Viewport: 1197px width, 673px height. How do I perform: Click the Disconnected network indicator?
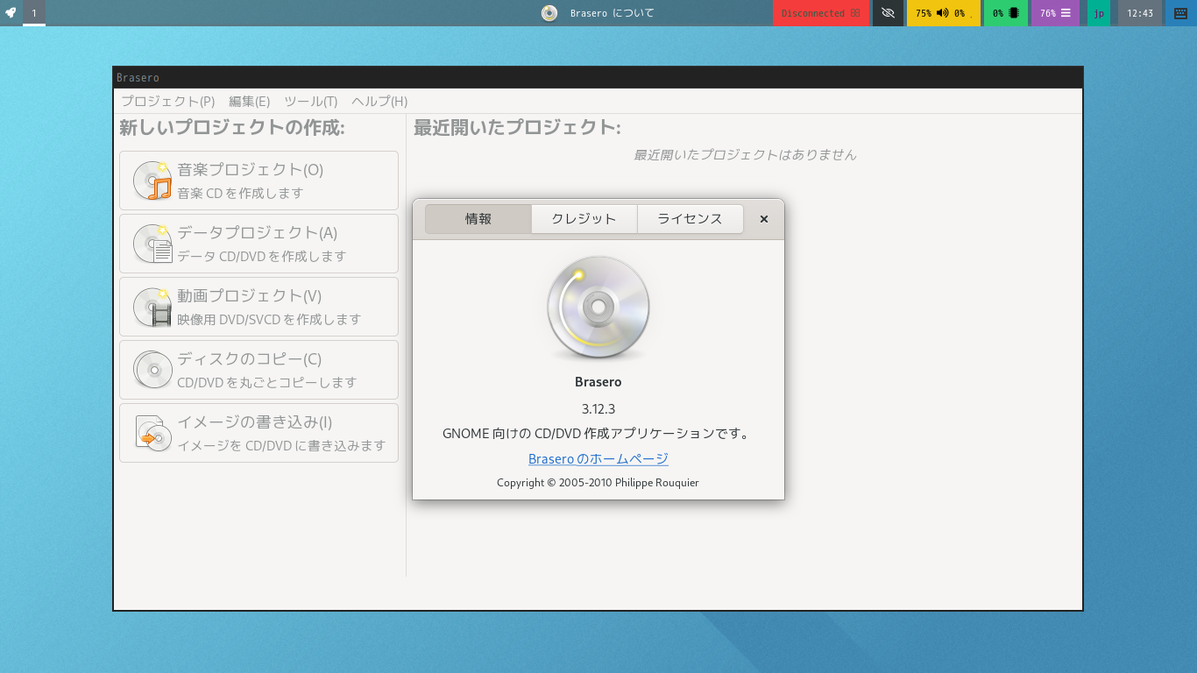[820, 13]
